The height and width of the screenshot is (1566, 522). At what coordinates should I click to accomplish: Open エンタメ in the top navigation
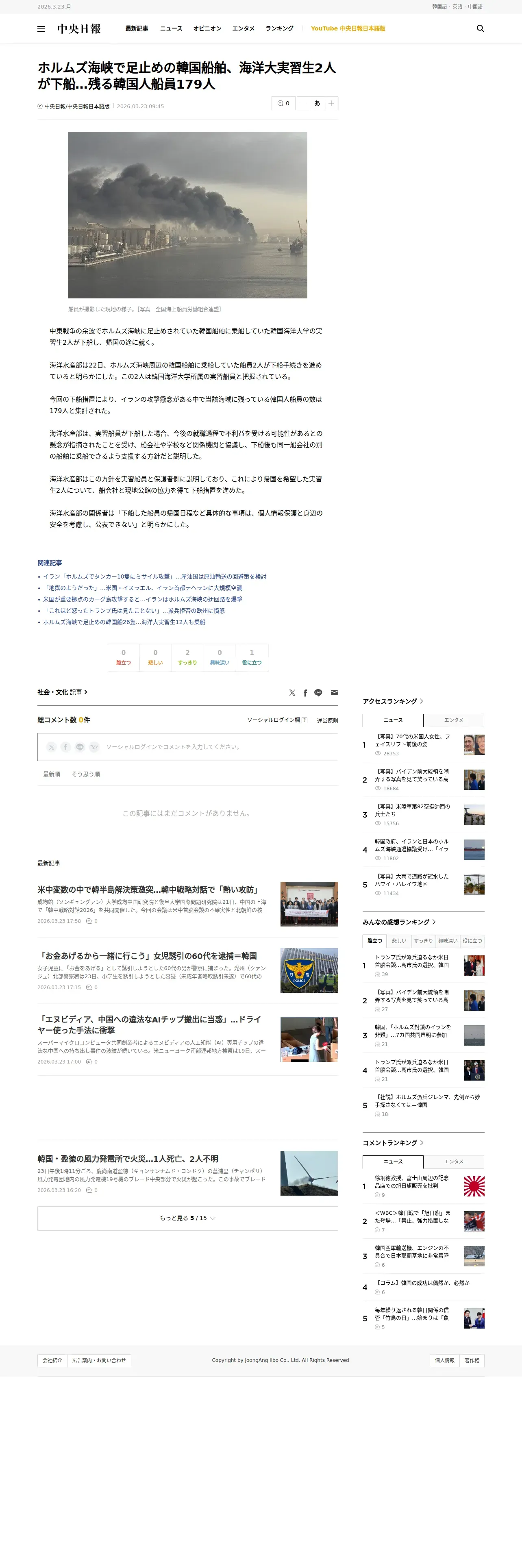tap(243, 28)
